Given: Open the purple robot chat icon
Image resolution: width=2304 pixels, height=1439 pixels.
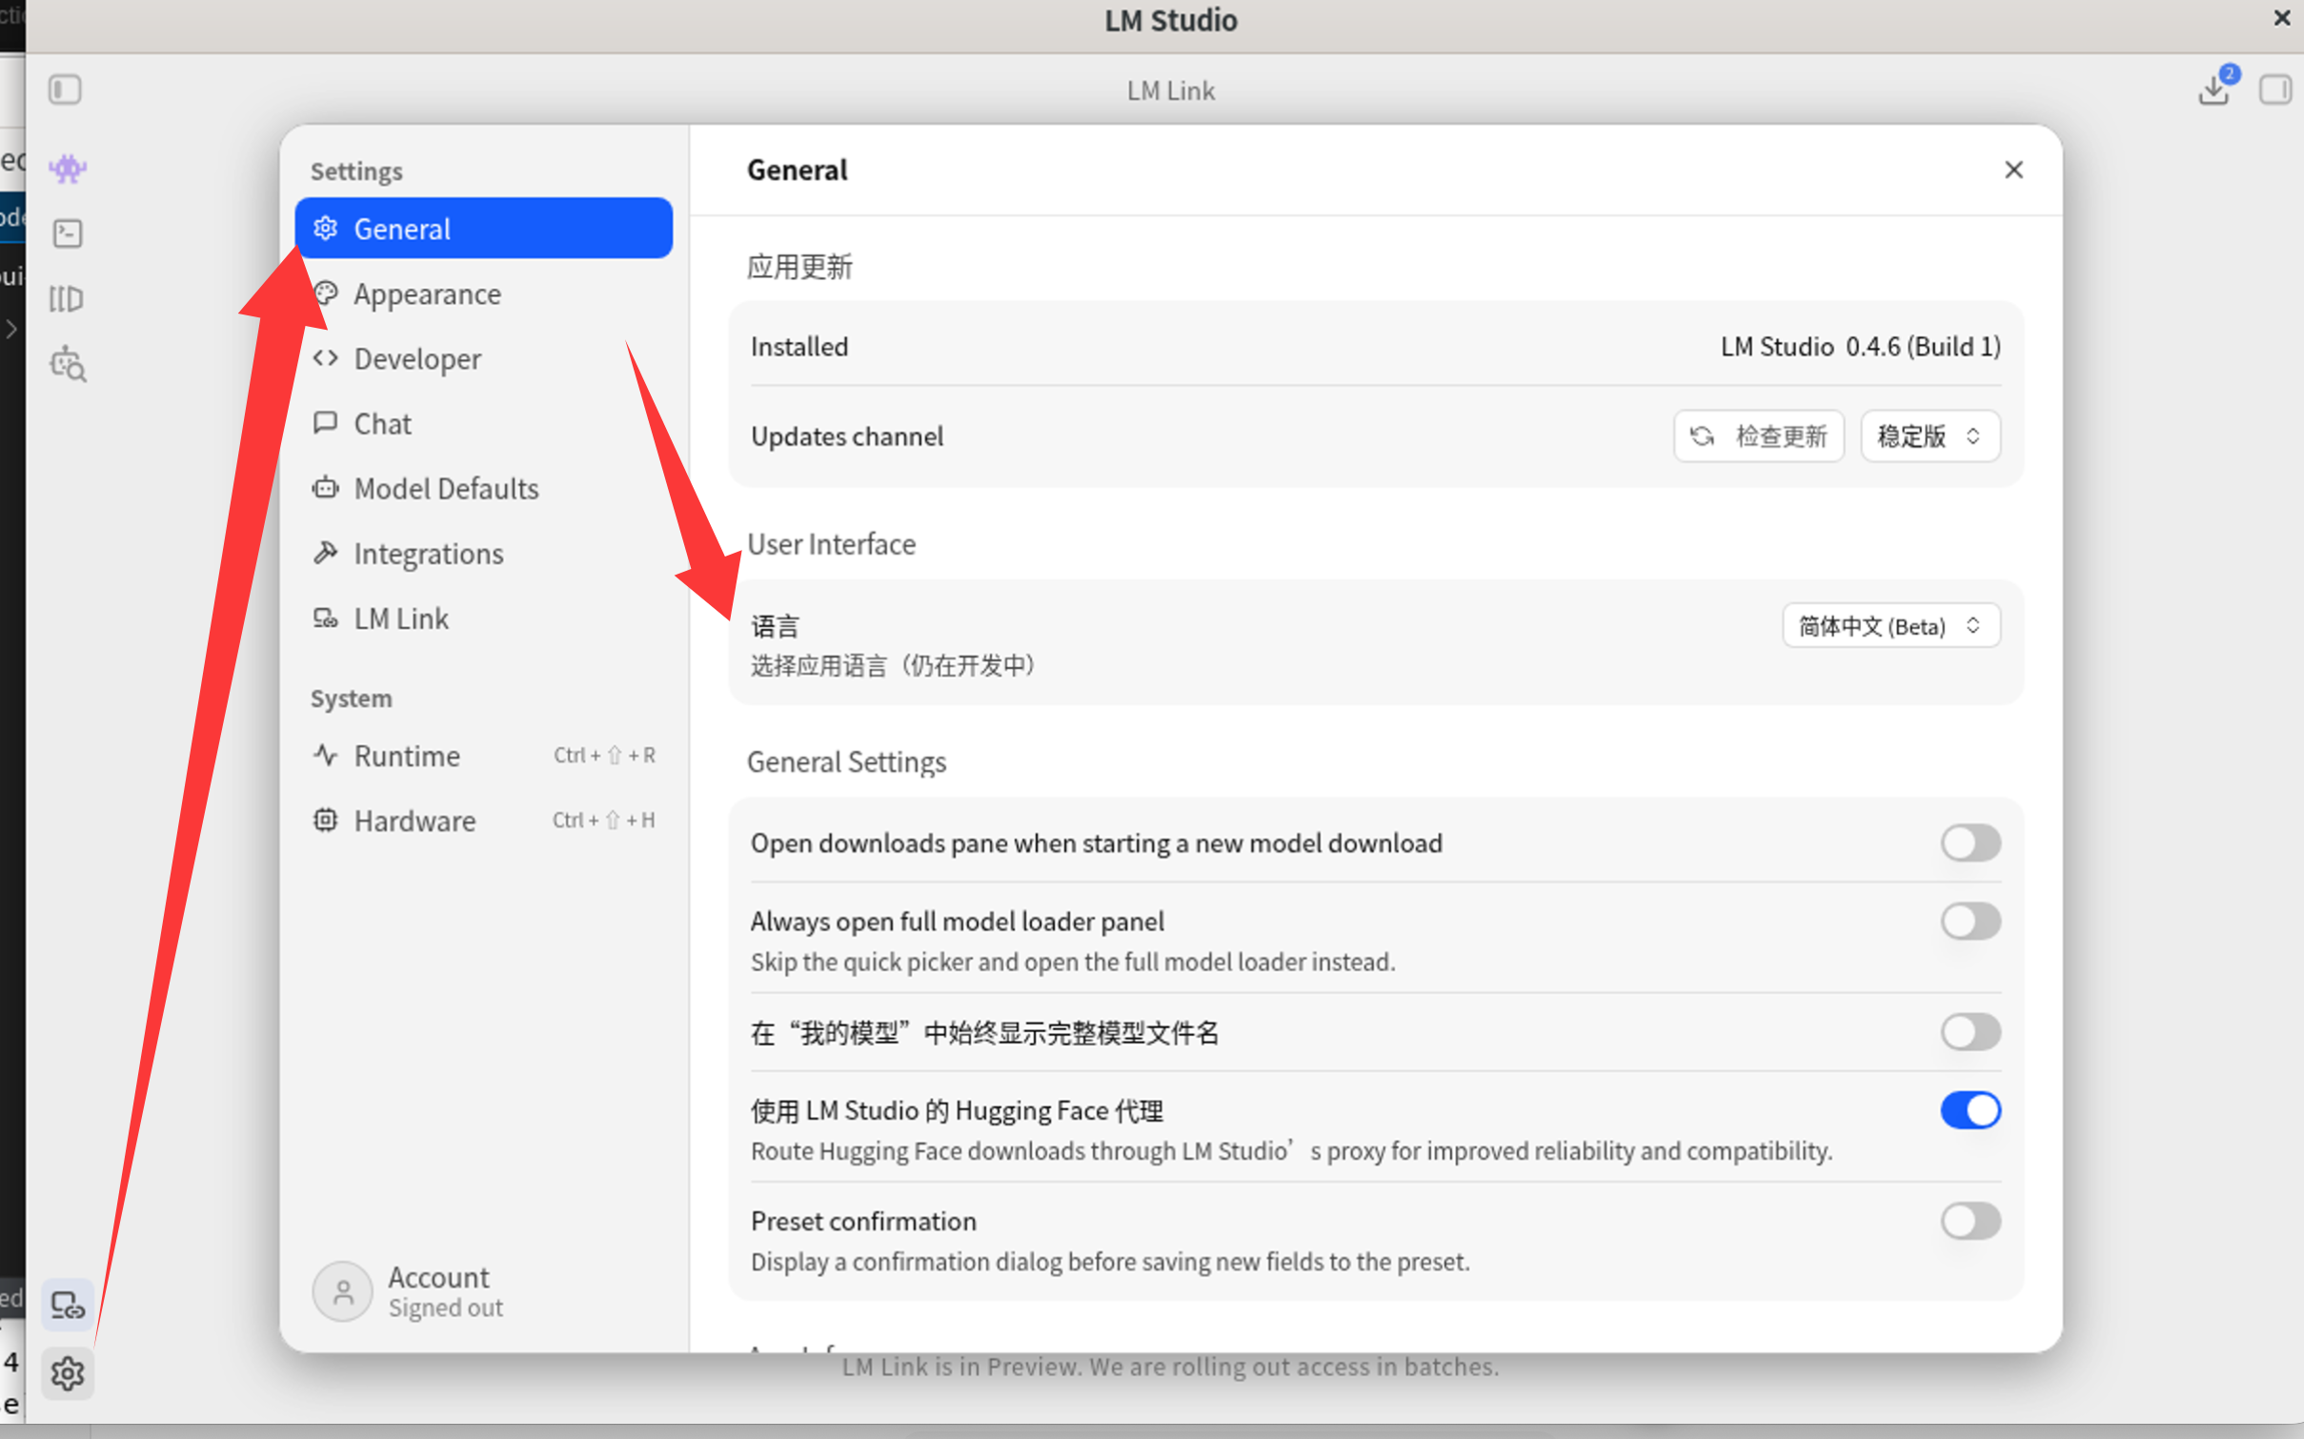Looking at the screenshot, I should (68, 169).
